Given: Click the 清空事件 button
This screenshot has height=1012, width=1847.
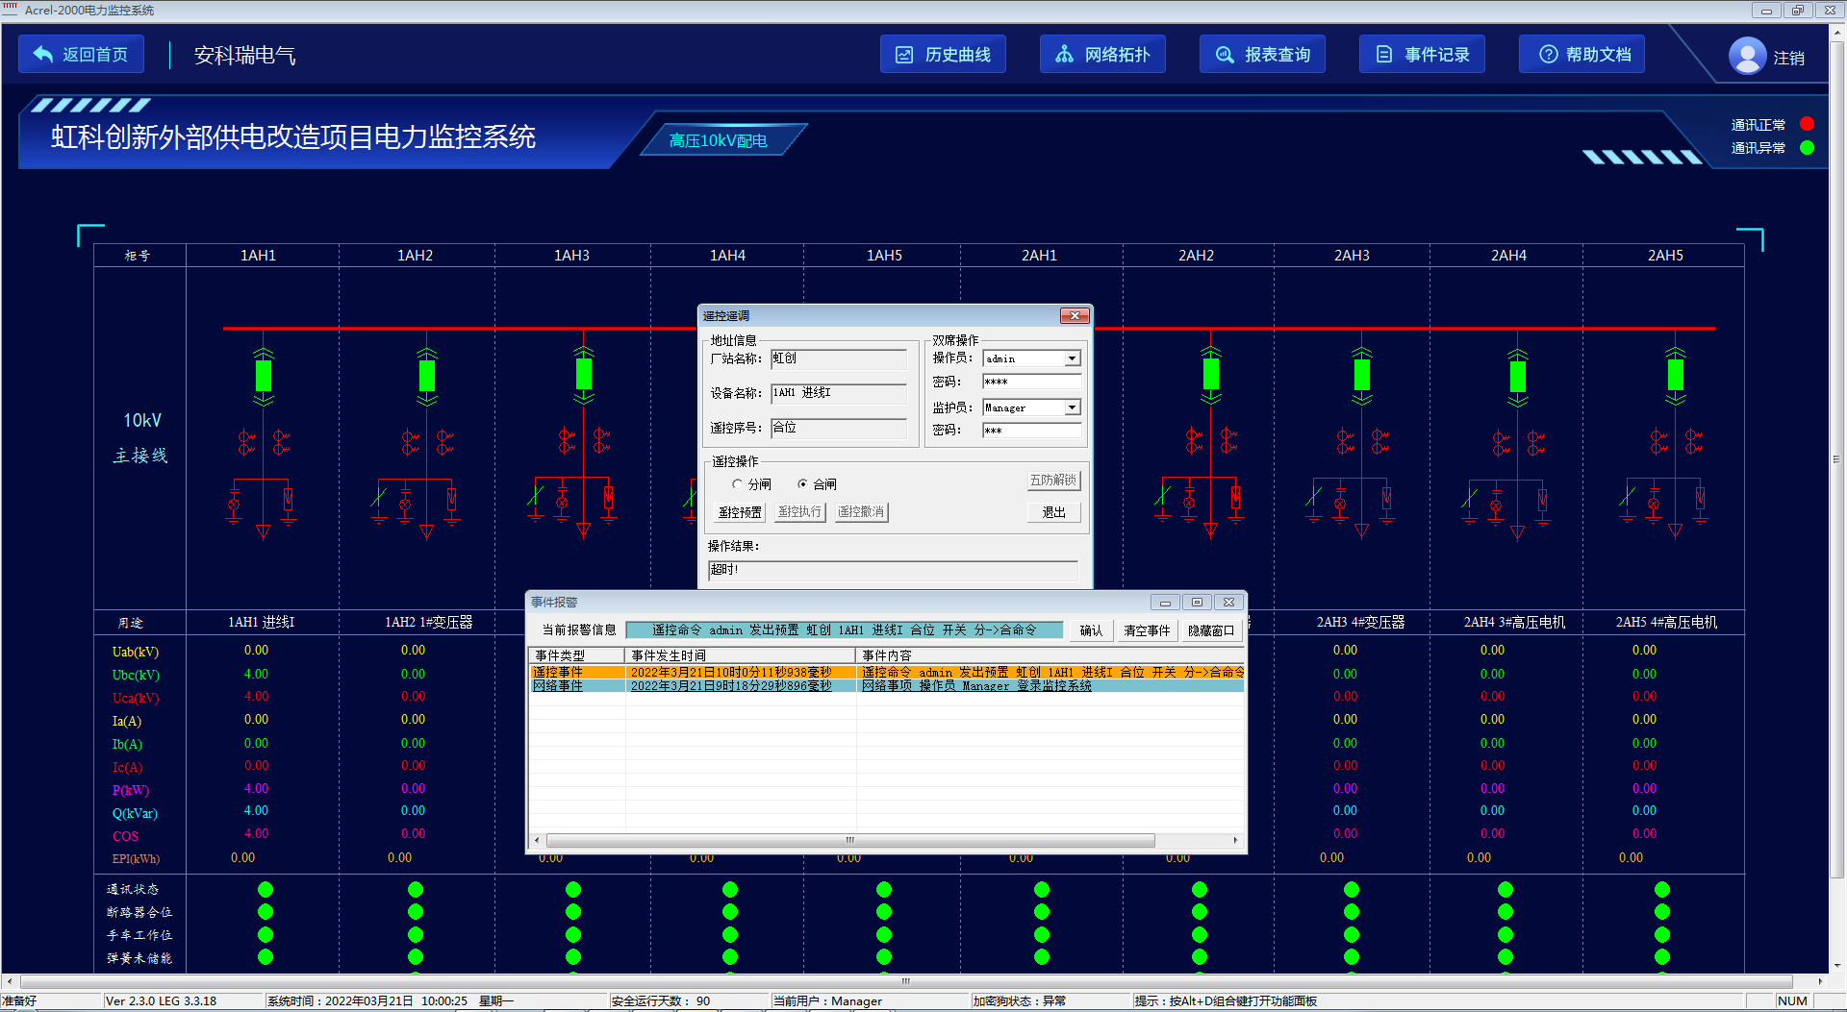Looking at the screenshot, I should pyautogui.click(x=1147, y=630).
